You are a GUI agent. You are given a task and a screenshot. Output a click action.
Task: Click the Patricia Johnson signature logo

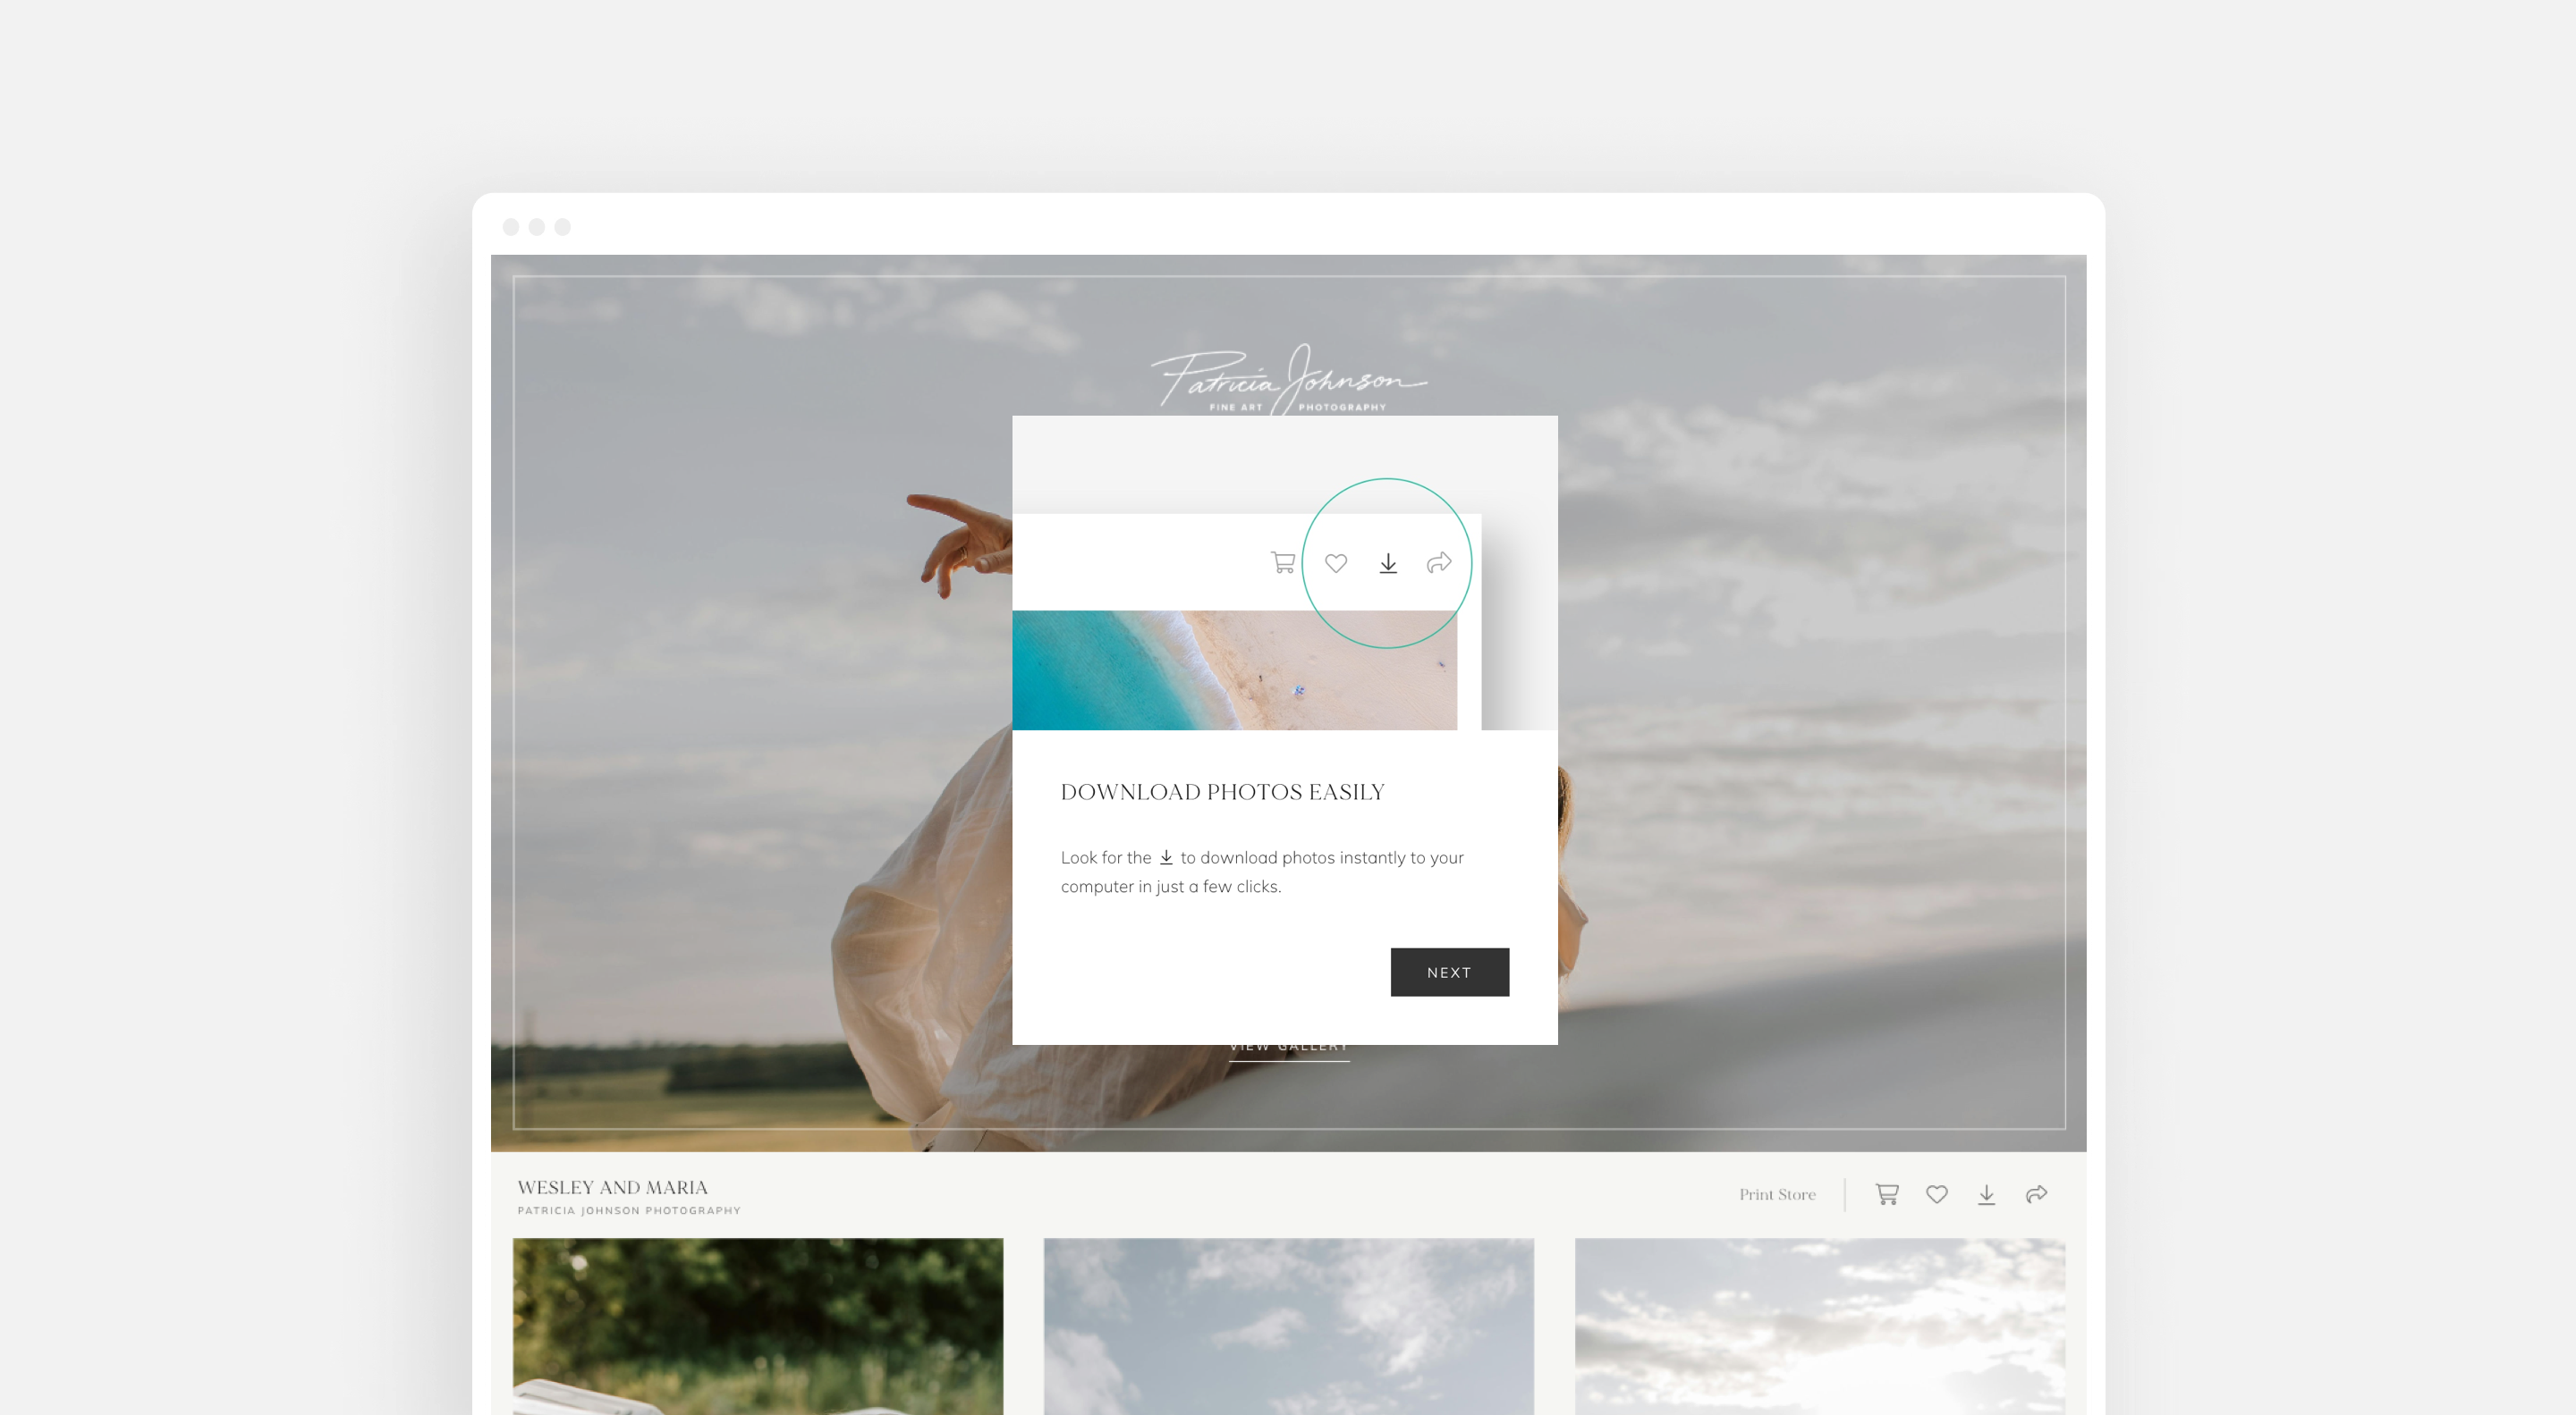[x=1287, y=381]
